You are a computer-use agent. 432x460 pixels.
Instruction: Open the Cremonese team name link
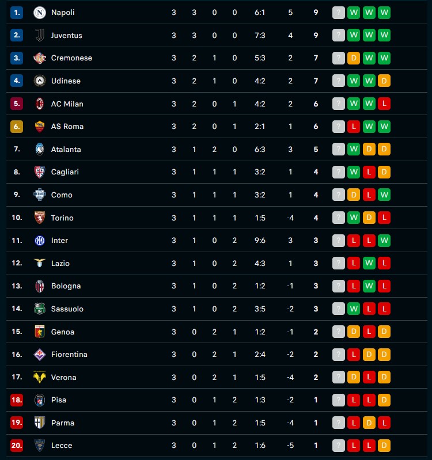[x=71, y=58]
